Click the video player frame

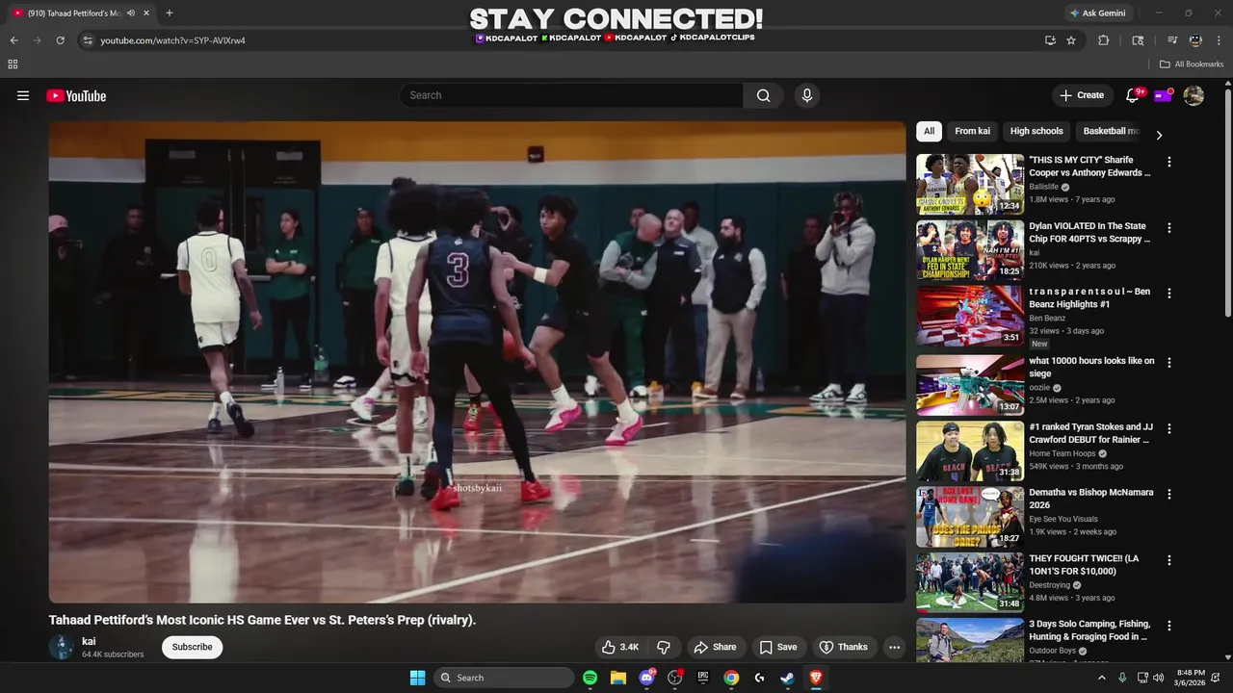coord(478,362)
